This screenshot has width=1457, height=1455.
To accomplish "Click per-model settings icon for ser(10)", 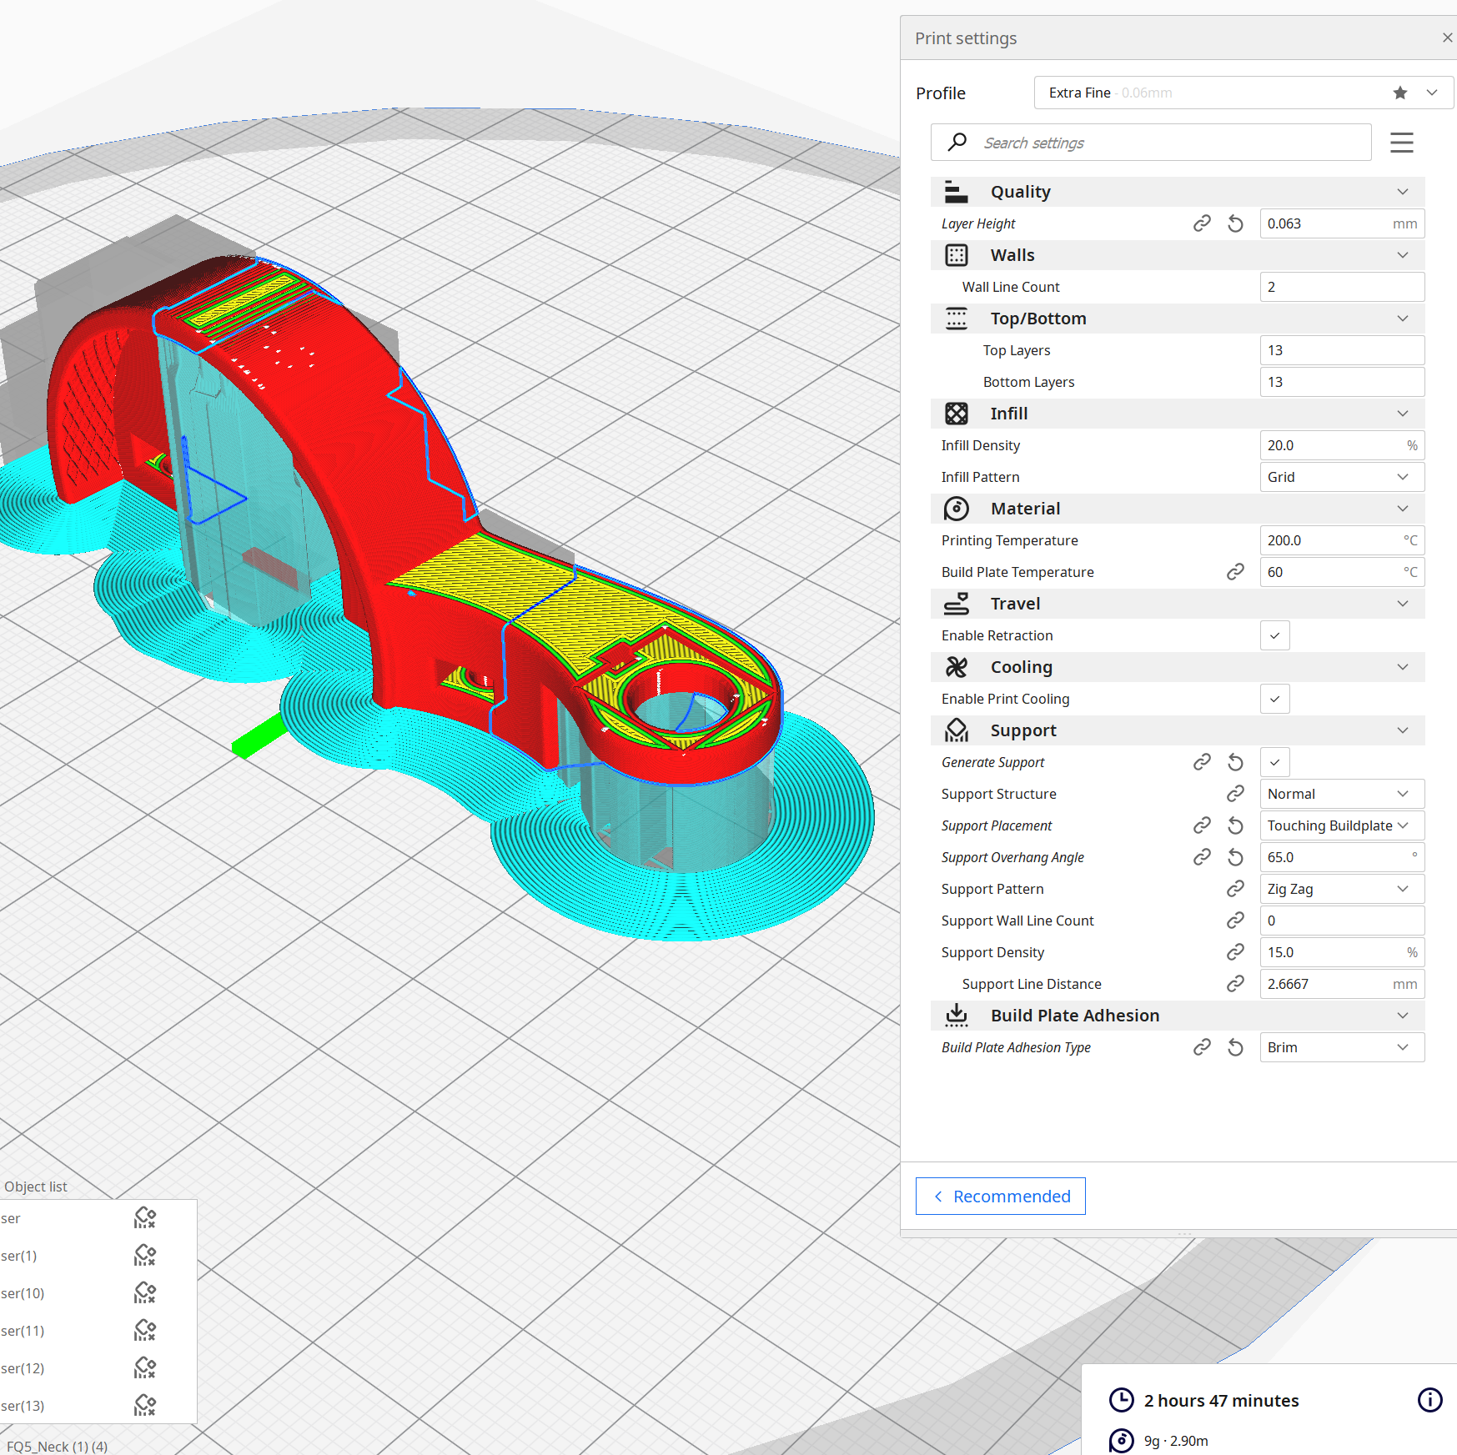I will click(x=145, y=1293).
